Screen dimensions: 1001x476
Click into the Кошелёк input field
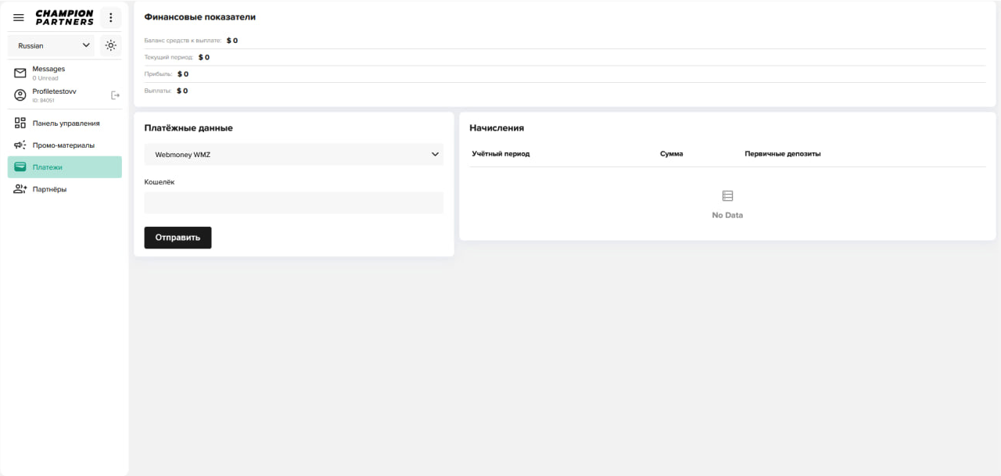pos(293,202)
